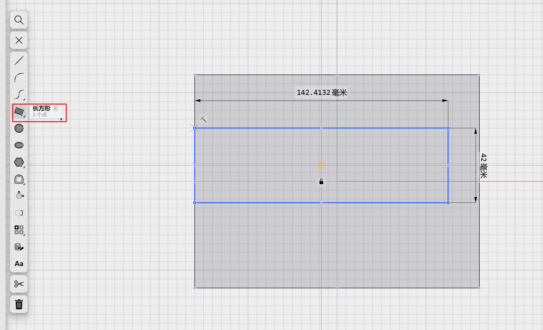Select the Line sketch tool
Screen dimensions: 543x330
click(19, 61)
